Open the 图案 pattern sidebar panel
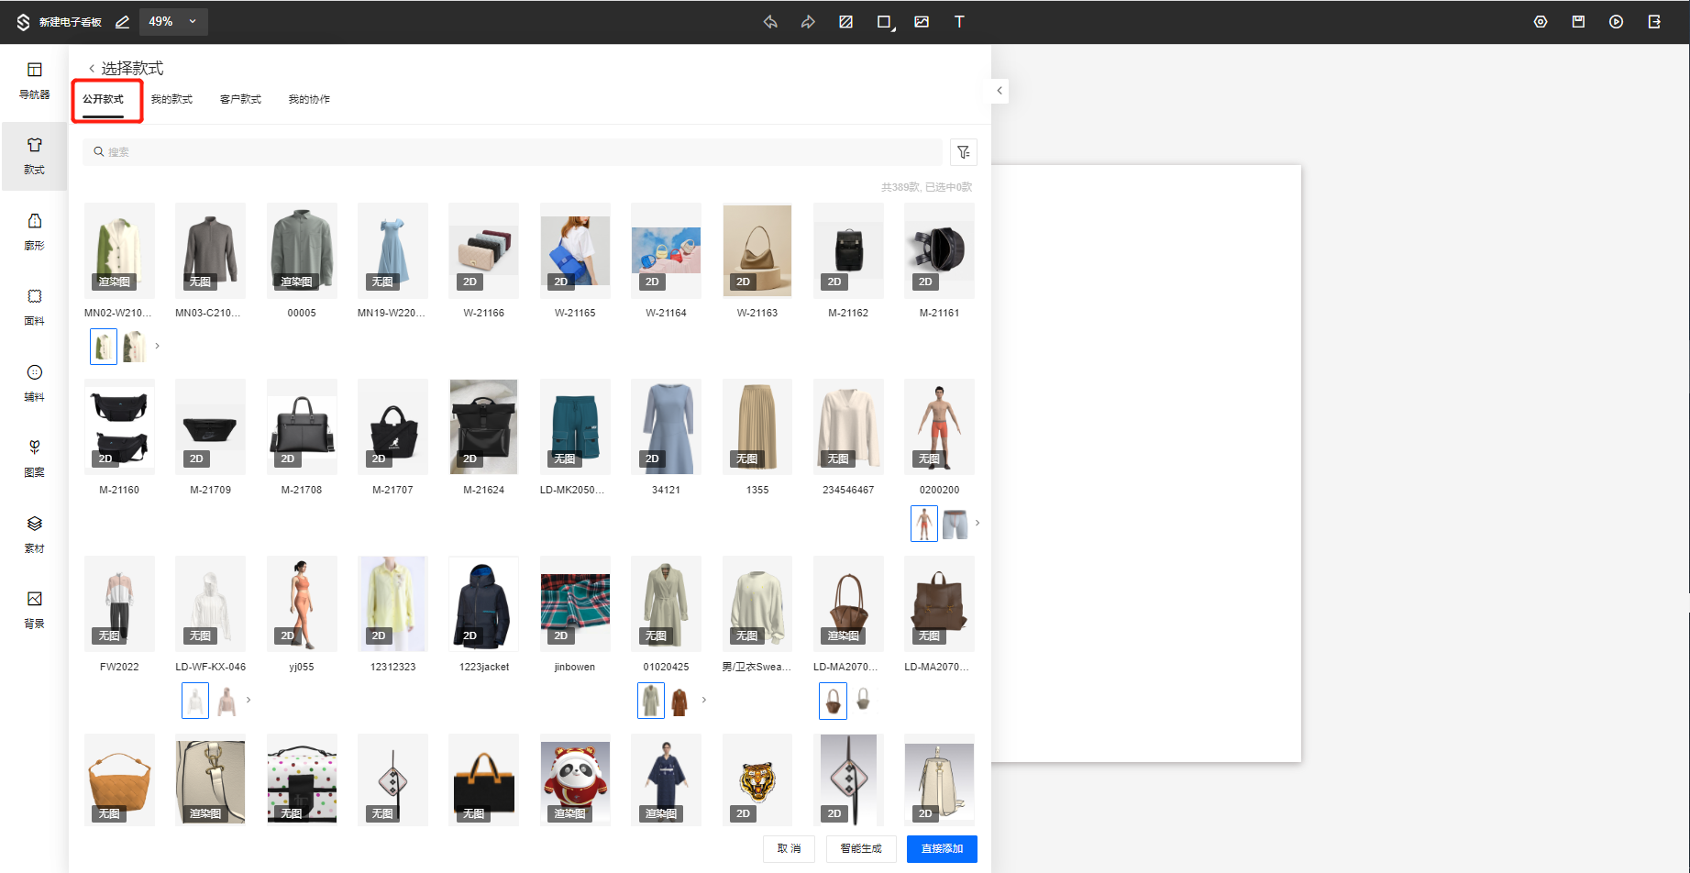The image size is (1690, 873). click(x=34, y=458)
